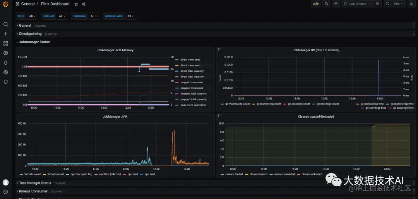Open JobManager JVM Memory panel title menu
Image resolution: width=418 pixels, height=199 pixels.
pyautogui.click(x=115, y=50)
